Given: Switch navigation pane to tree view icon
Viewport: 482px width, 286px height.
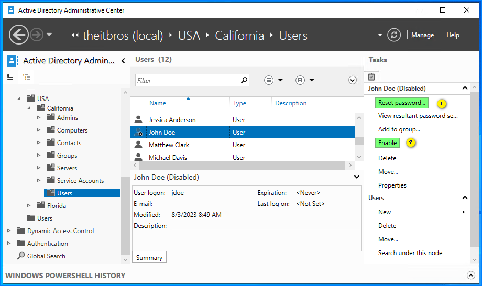Looking at the screenshot, I should (x=26, y=77).
